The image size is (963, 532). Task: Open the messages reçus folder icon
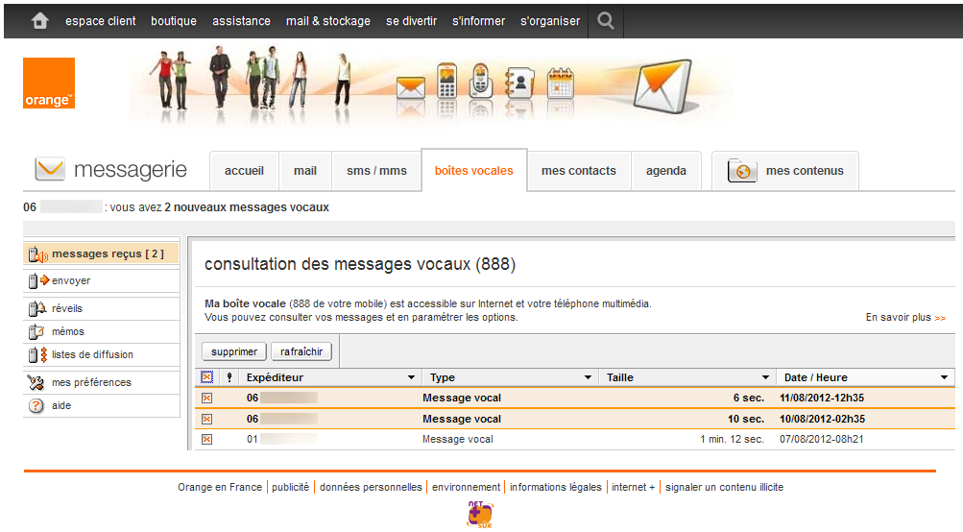[x=37, y=254]
